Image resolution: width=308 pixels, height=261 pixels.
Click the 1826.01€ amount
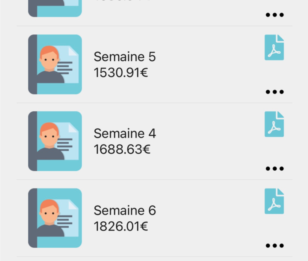[121, 226]
